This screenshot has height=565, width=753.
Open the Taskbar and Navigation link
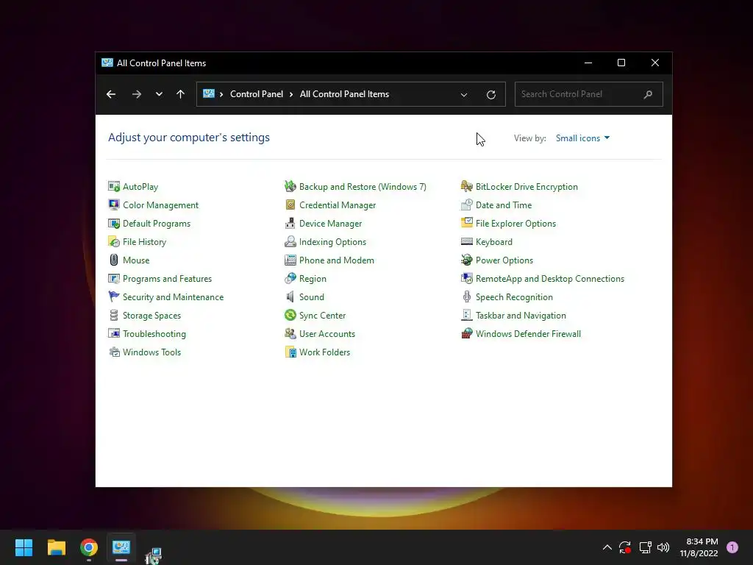[521, 315]
